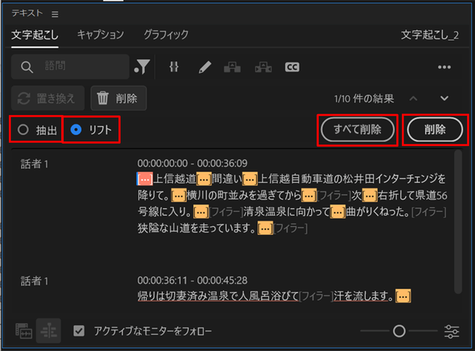Switch to the キャプション tab
The image size is (475, 351).
pyautogui.click(x=100, y=35)
